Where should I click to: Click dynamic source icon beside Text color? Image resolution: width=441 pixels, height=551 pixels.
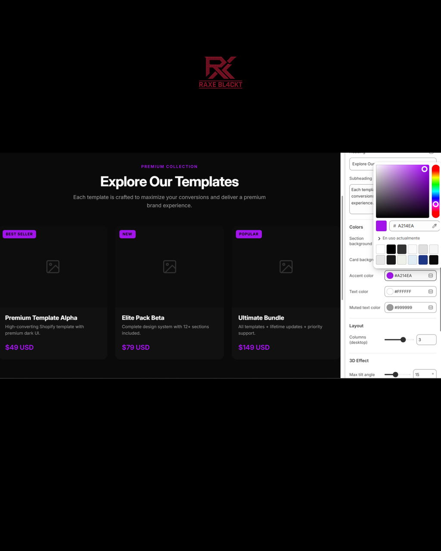(430, 291)
